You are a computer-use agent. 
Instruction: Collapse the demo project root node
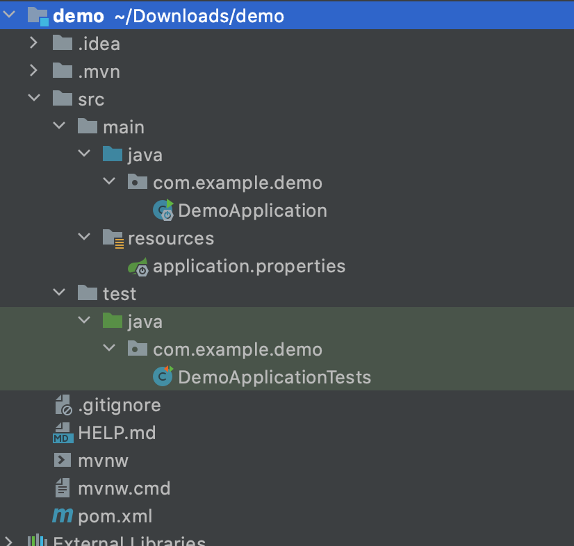tap(9, 15)
